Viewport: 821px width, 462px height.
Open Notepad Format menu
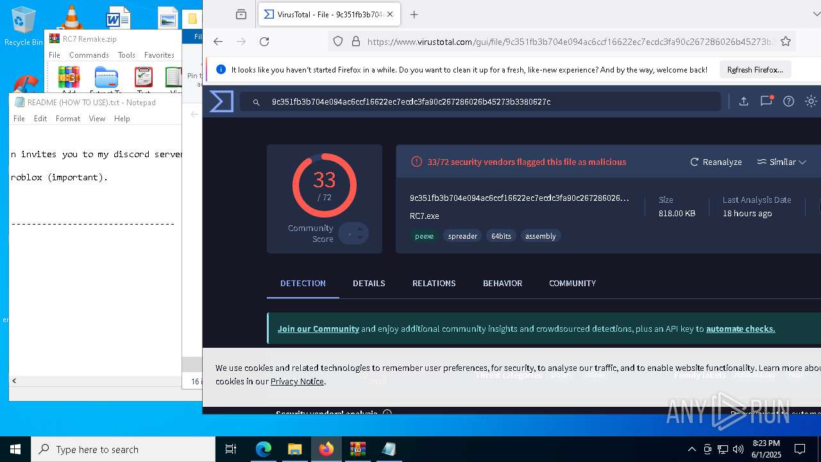(68, 119)
